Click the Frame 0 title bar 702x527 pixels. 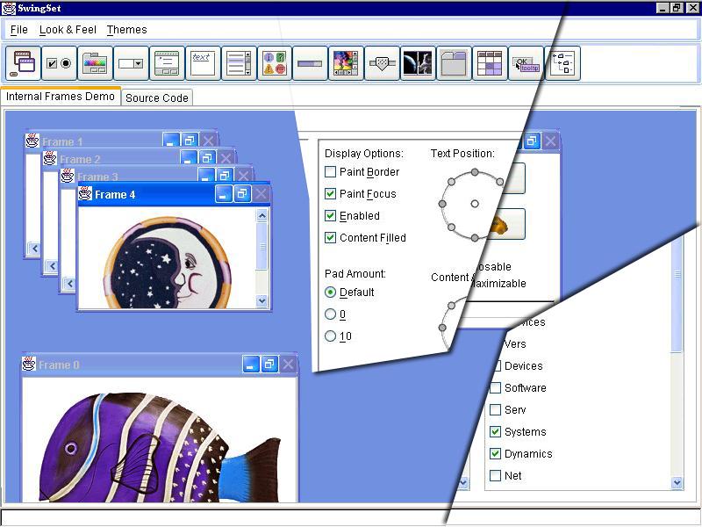[x=132, y=365]
